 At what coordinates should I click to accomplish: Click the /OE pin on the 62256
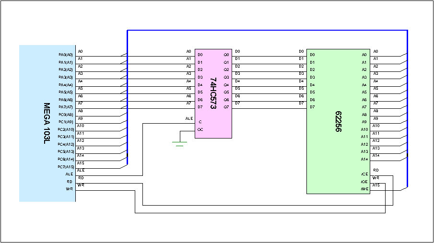[364, 182]
